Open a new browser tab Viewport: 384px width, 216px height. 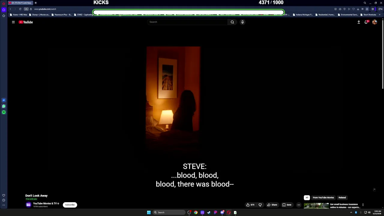pos(35,3)
